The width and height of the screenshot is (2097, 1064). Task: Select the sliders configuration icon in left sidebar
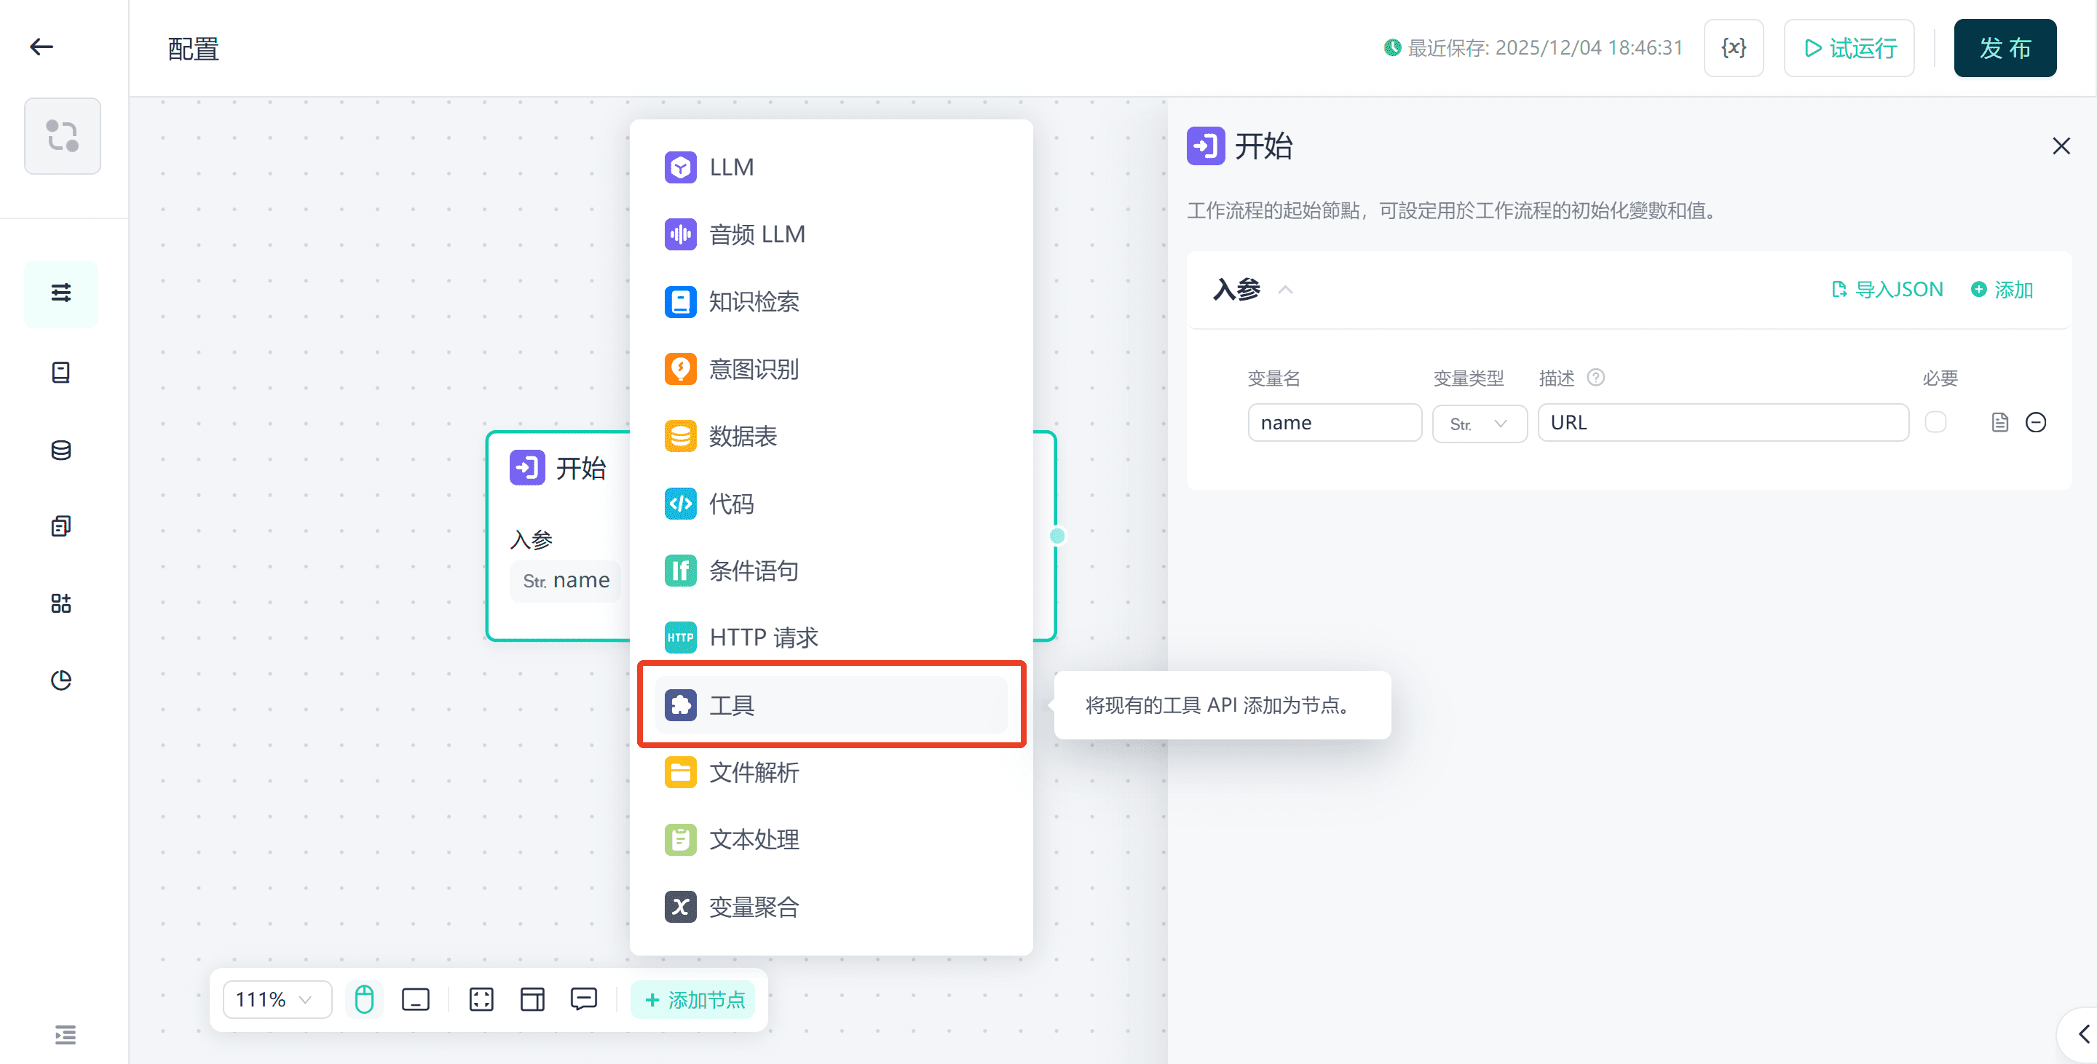click(x=61, y=294)
